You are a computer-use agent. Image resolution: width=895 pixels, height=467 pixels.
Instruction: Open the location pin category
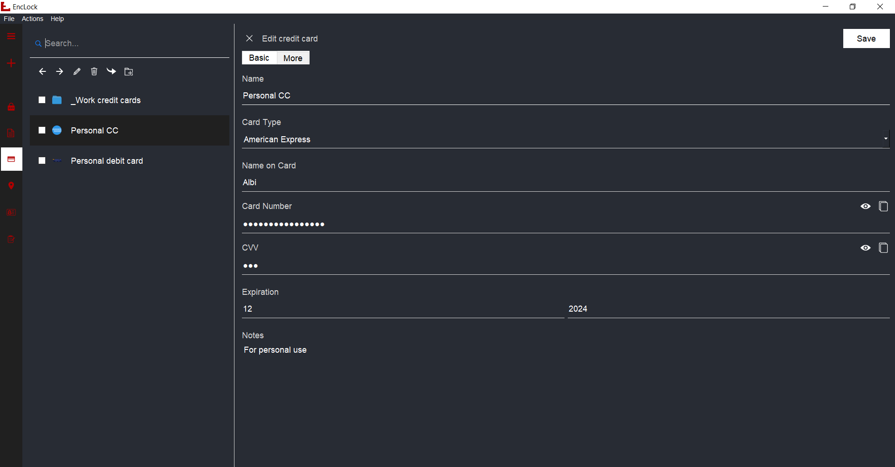11,186
